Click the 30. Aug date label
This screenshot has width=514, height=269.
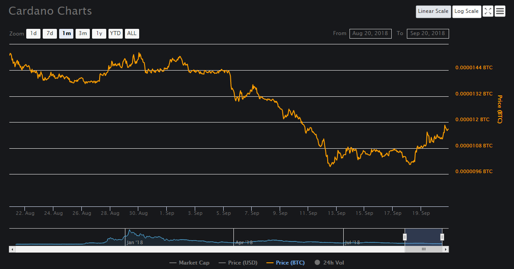pyautogui.click(x=138, y=214)
